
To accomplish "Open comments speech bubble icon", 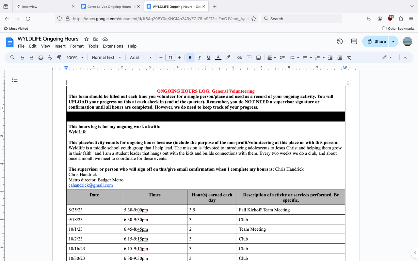I will coord(354,41).
